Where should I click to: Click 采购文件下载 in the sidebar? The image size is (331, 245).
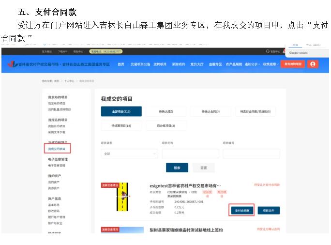tap(57, 132)
